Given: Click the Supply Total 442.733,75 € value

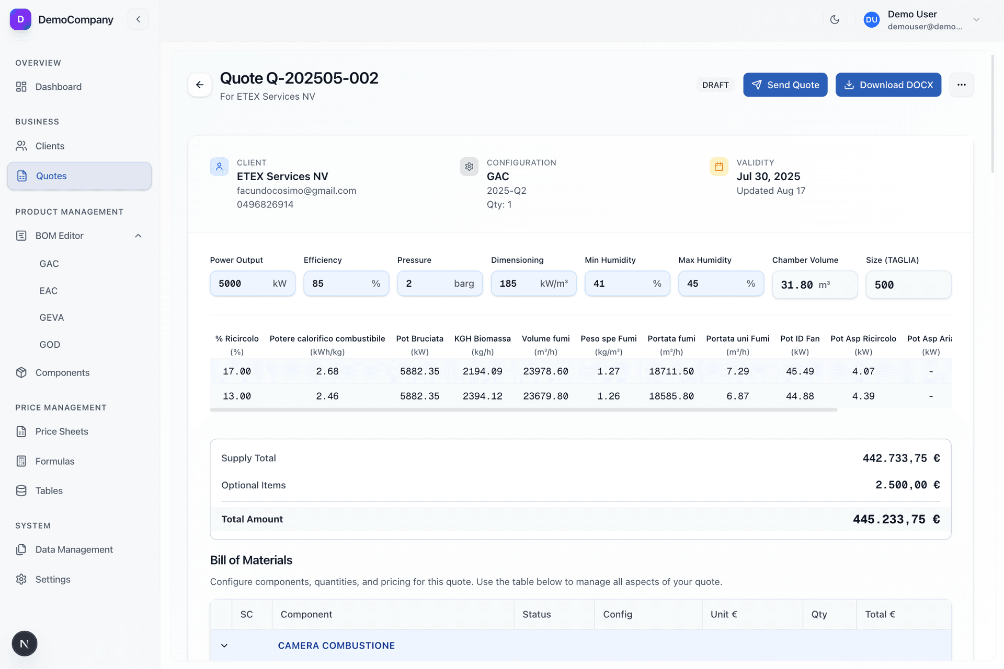Looking at the screenshot, I should [901, 458].
